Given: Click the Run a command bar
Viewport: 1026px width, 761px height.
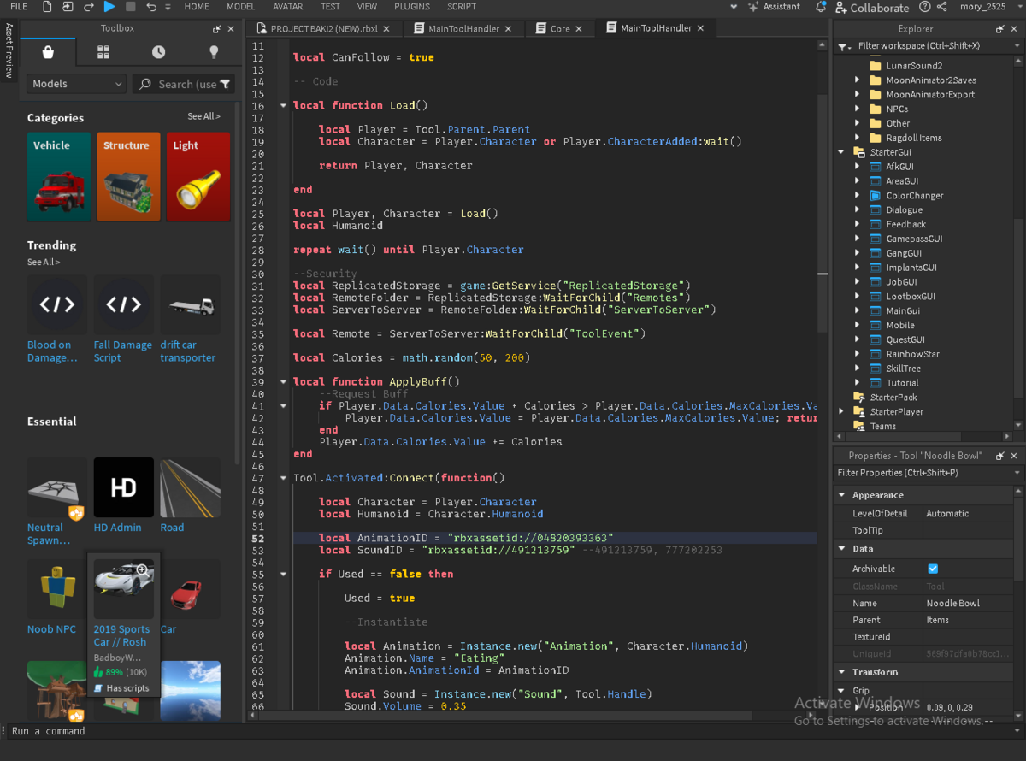Looking at the screenshot, I should 513,731.
